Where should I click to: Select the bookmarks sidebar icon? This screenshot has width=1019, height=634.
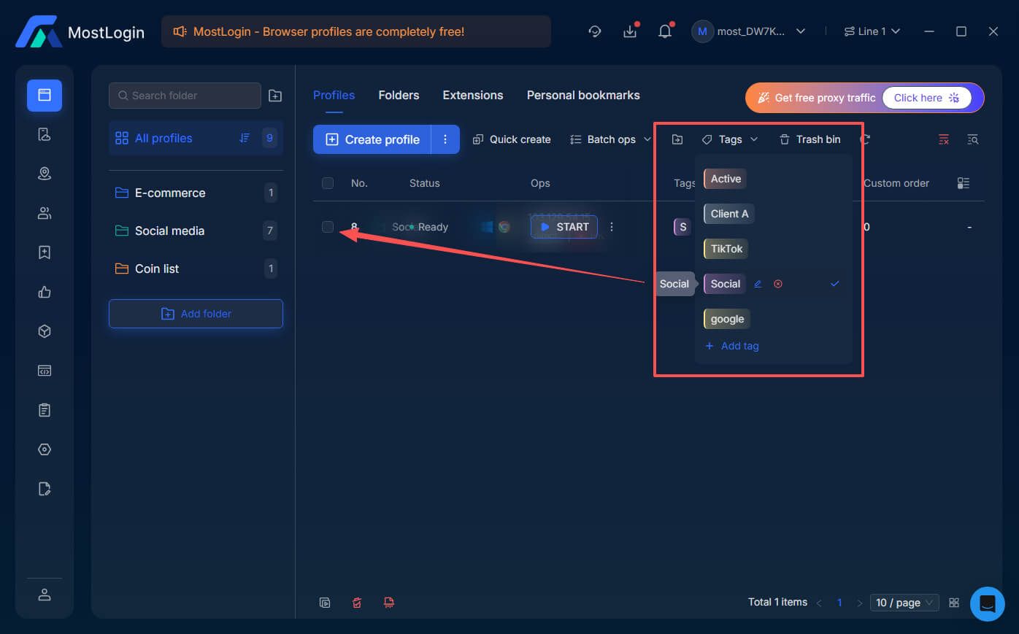[x=45, y=252]
